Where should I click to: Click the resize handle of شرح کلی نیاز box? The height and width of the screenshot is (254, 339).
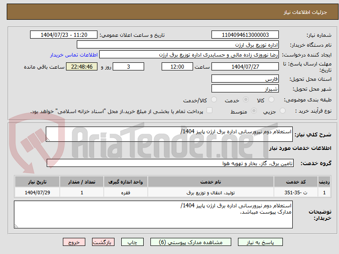coord(48,140)
